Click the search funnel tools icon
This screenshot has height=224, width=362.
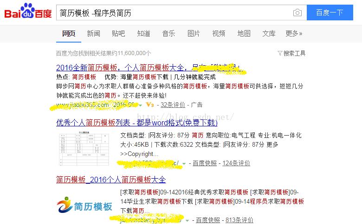[x=280, y=53]
